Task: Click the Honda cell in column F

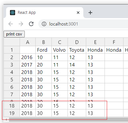Action: (x=114, y=50)
